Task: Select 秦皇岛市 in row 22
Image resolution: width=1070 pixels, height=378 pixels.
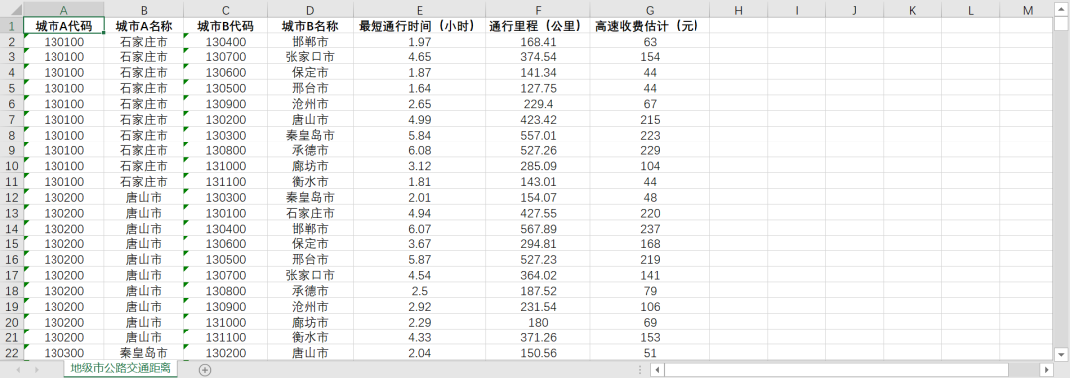Action: click(144, 353)
